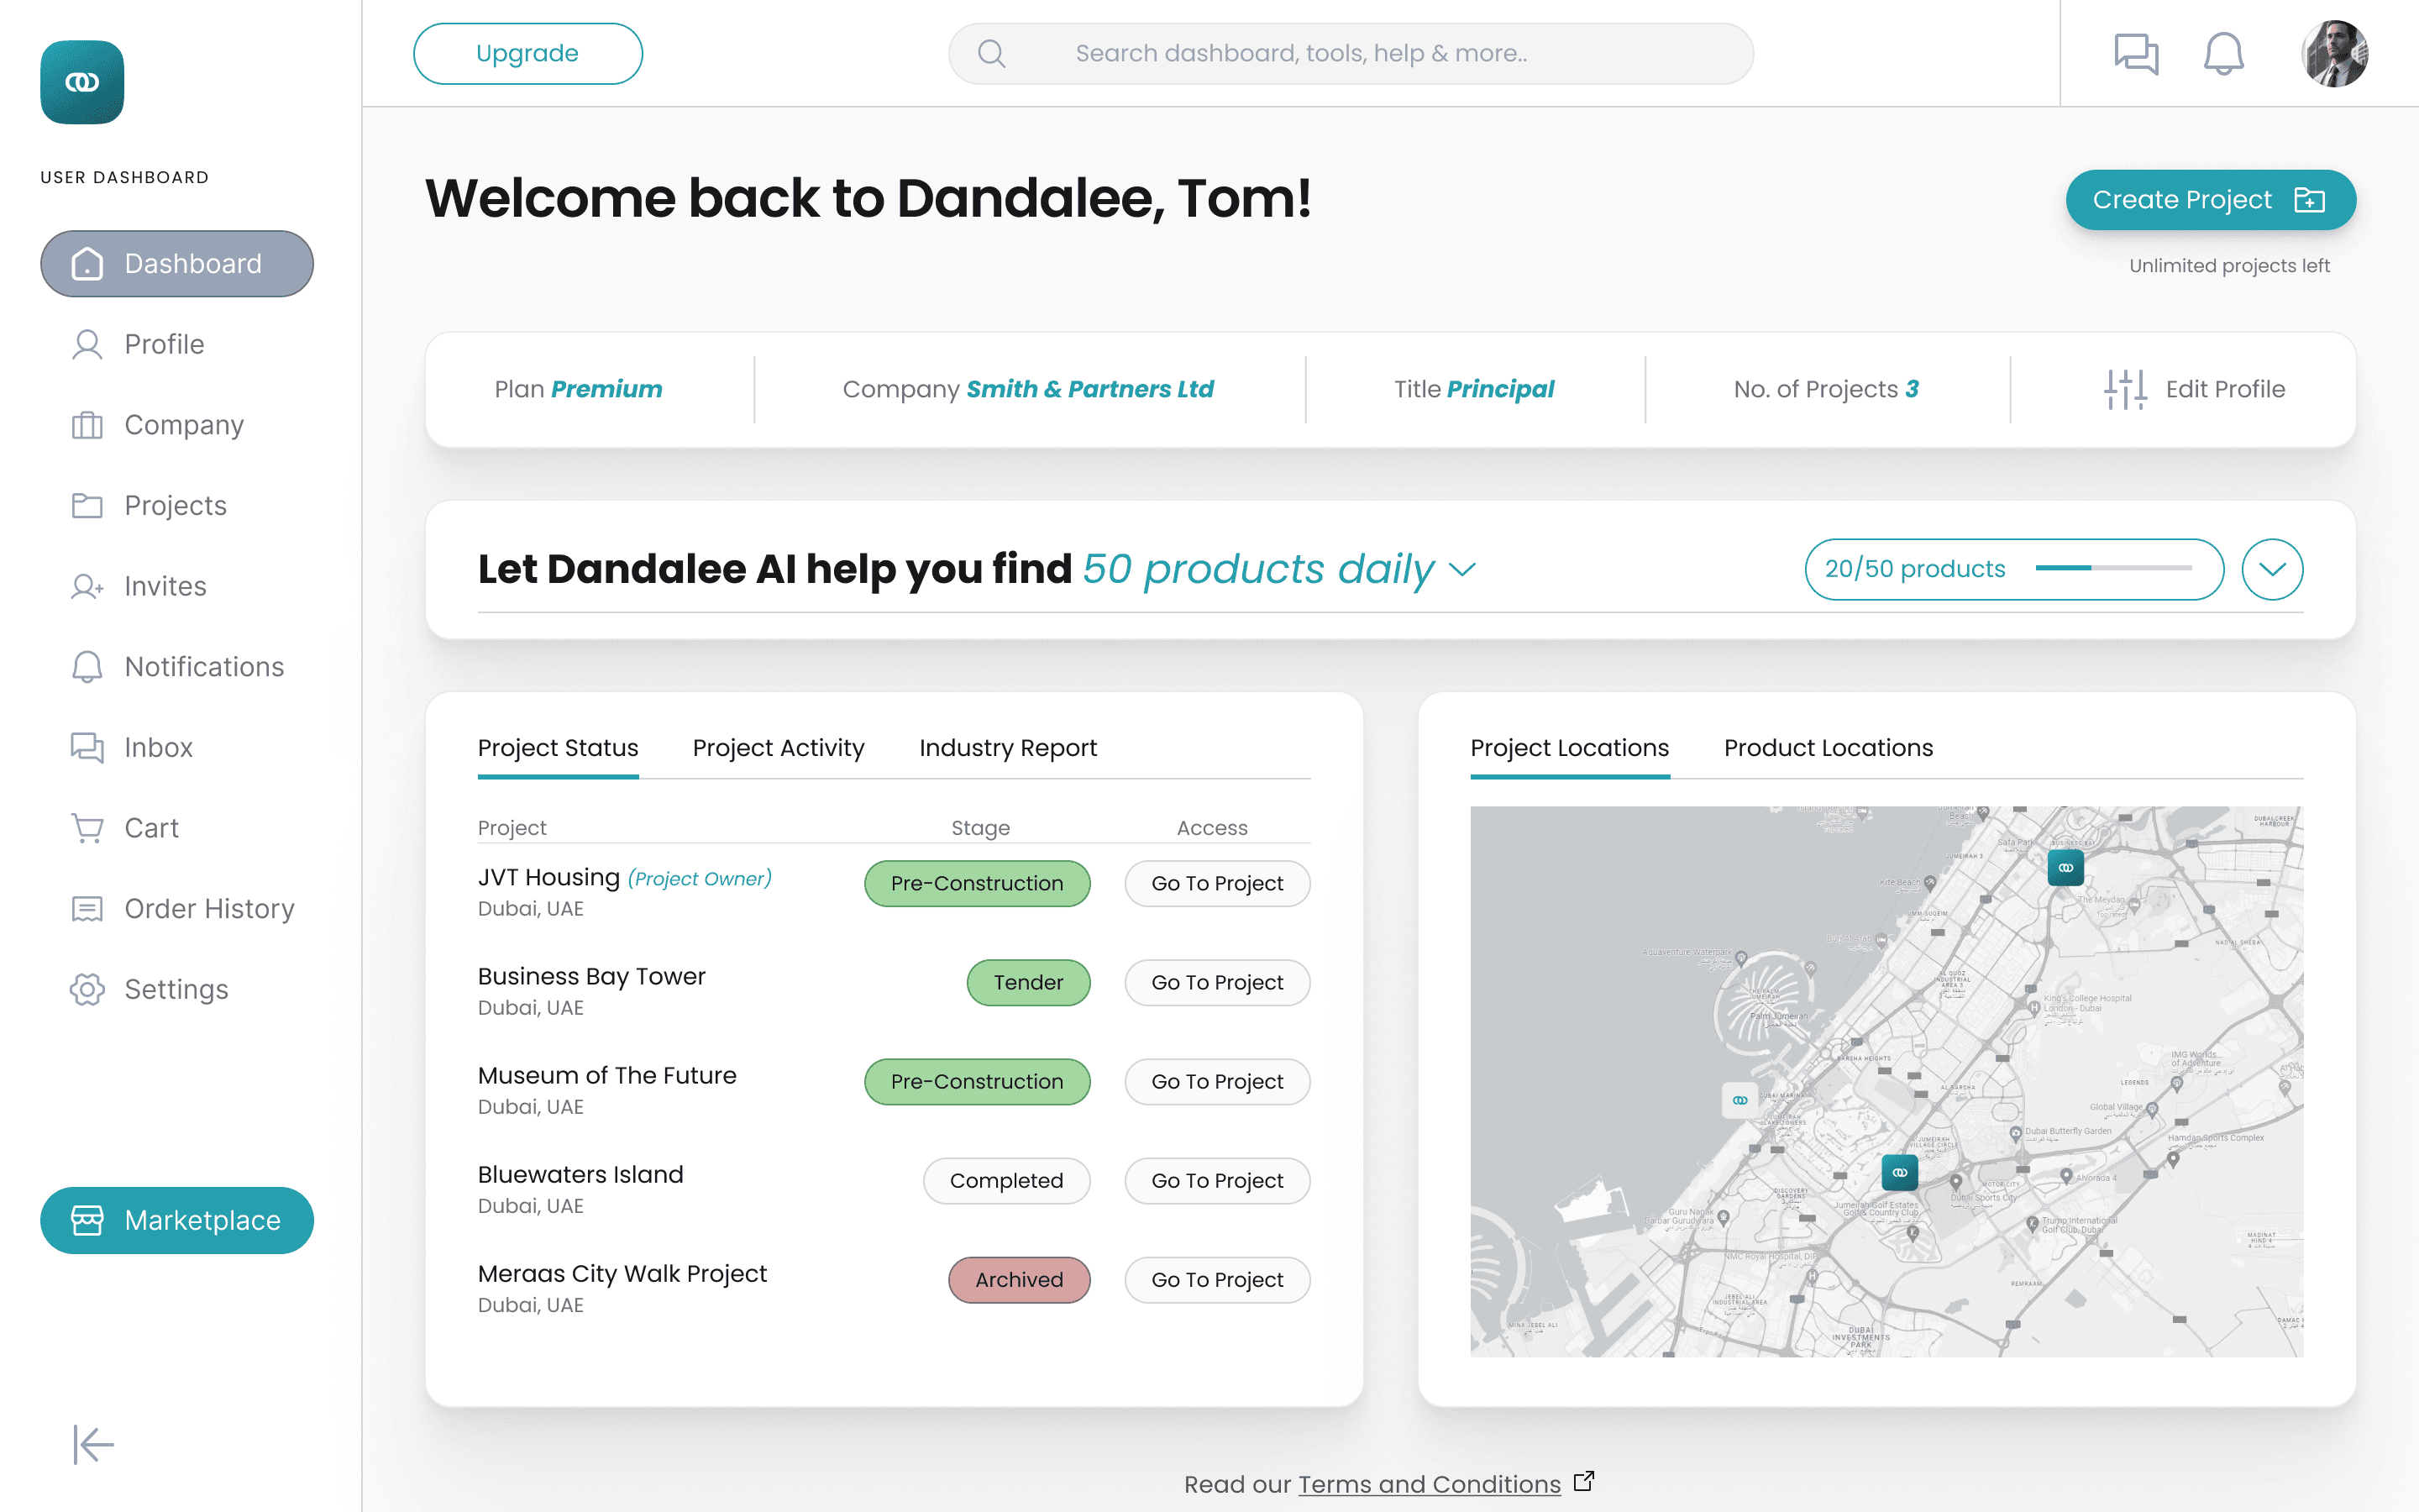Click the teal map marker near Safa Park
Viewport: 2419px width, 1512px height.
[2065, 867]
